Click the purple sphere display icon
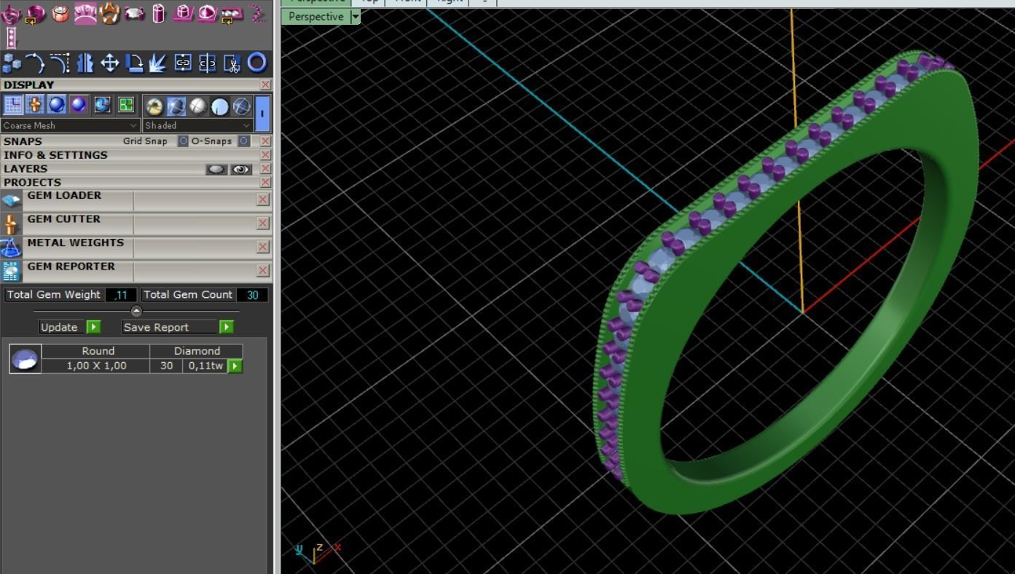 tap(79, 105)
